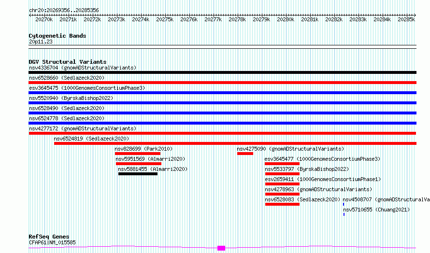
Task: Open variant nsv5710655 Chuang2021 label
Action: pos(376,210)
